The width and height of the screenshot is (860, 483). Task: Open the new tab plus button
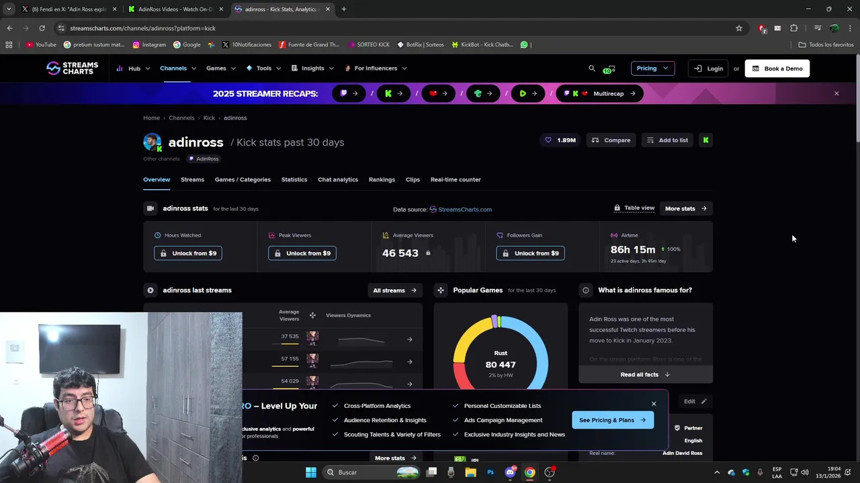tap(343, 9)
